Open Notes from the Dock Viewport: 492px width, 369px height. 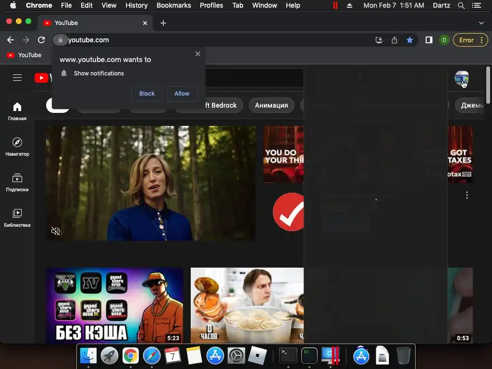194,356
